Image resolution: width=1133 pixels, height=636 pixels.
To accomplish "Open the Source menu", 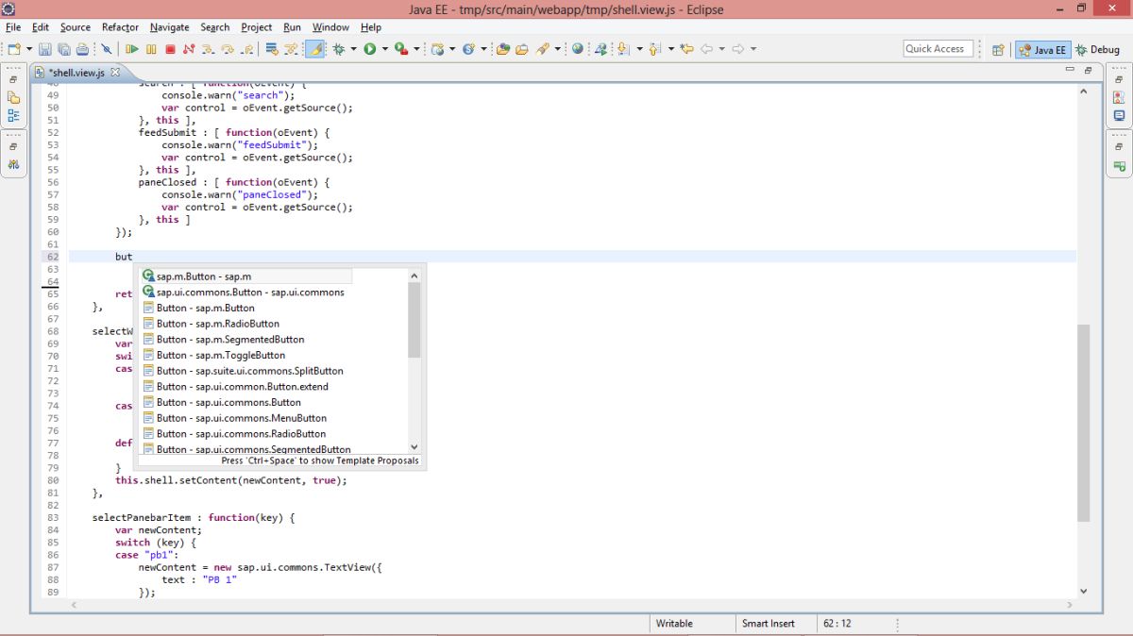I will pos(76,27).
